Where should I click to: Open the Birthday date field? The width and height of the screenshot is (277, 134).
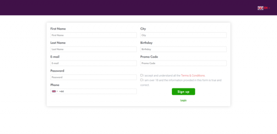pyautogui.click(x=184, y=49)
